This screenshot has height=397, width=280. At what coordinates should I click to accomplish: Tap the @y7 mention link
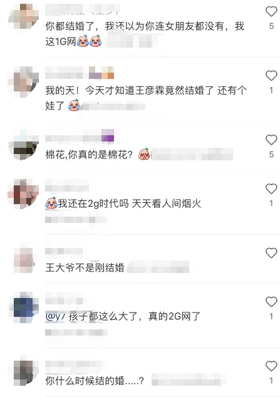(56, 316)
